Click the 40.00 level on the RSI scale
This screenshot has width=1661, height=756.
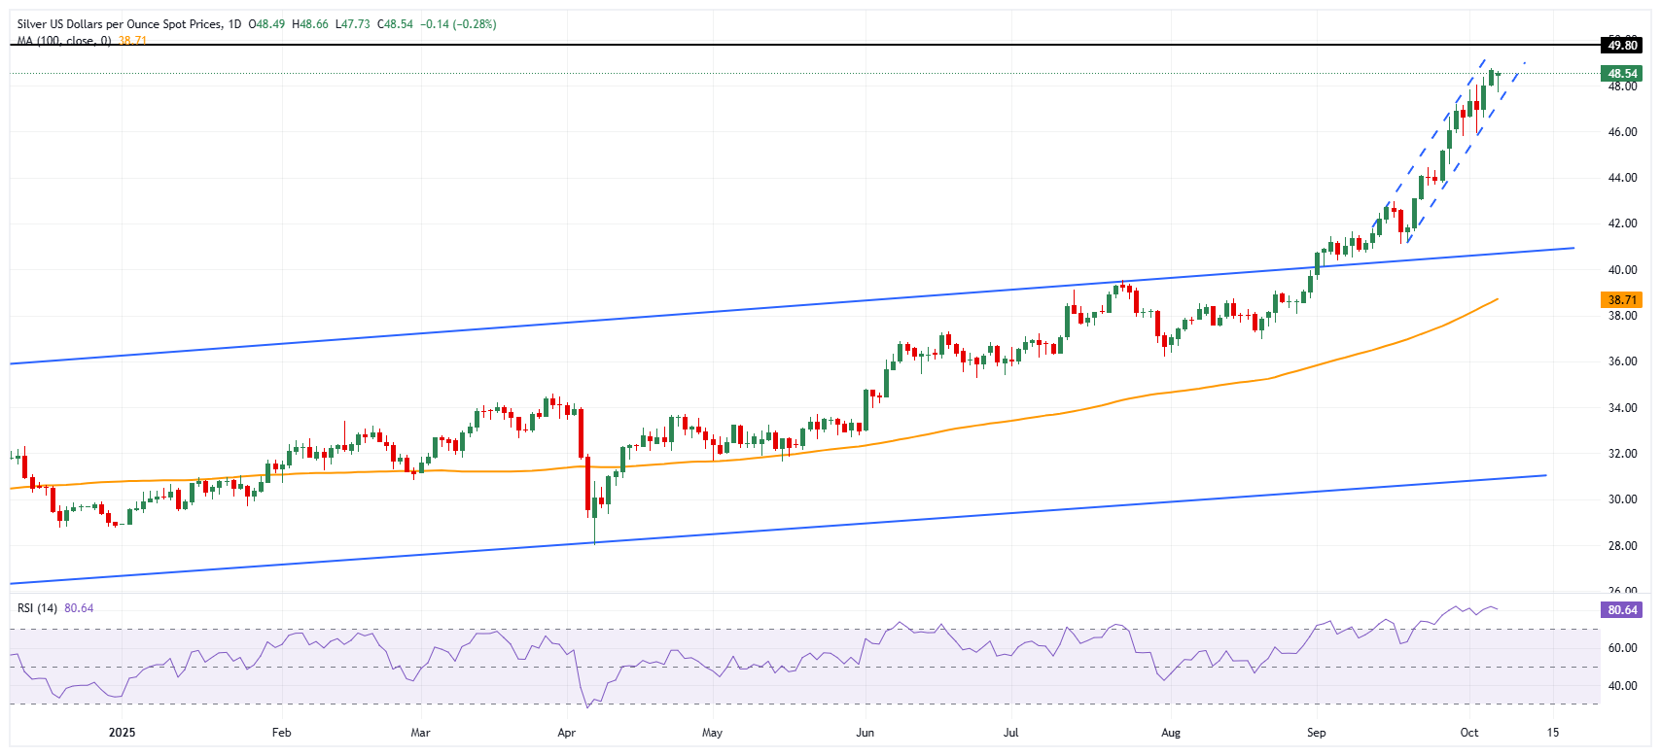point(1621,685)
